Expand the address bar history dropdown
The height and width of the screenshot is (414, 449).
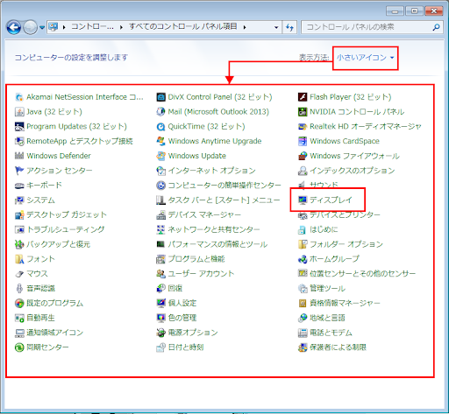click(276, 27)
